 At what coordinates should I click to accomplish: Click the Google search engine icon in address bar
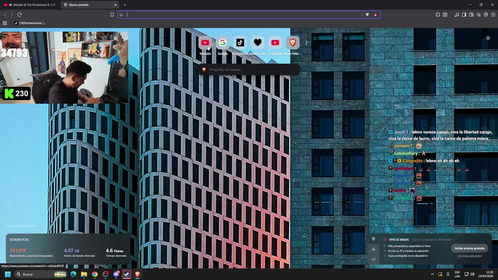pos(121,15)
